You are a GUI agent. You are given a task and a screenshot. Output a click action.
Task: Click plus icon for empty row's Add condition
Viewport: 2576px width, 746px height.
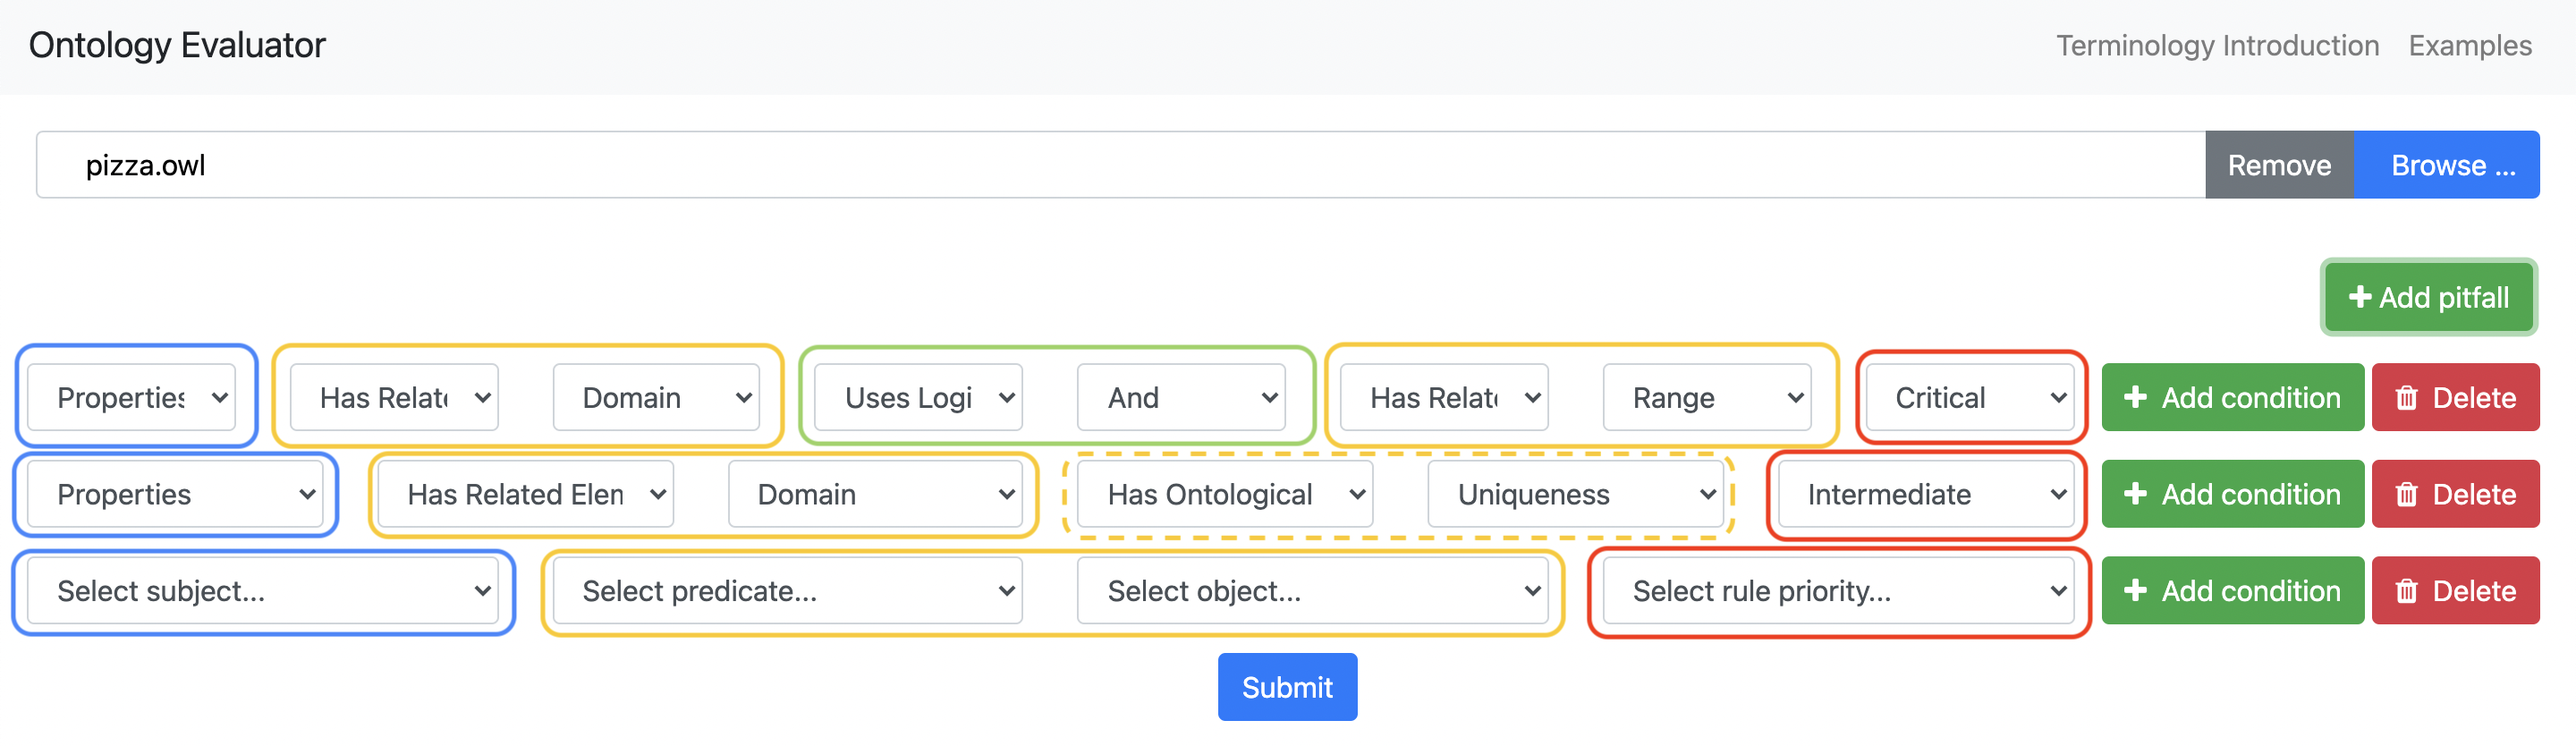click(2135, 591)
